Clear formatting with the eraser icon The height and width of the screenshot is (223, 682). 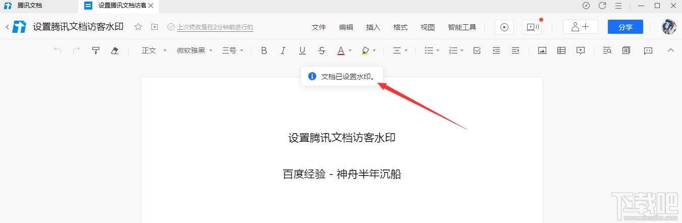pos(115,50)
